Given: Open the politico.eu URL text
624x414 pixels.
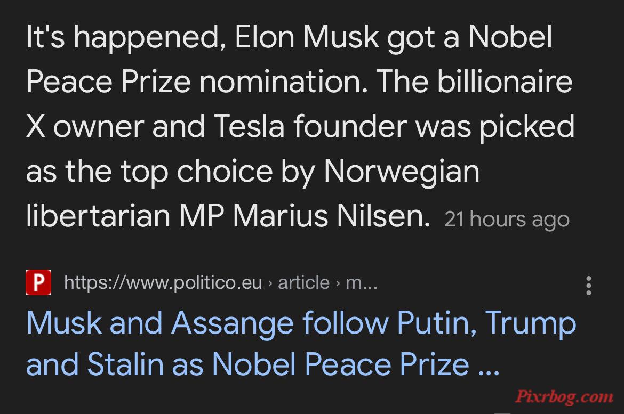Looking at the screenshot, I should tap(163, 283).
